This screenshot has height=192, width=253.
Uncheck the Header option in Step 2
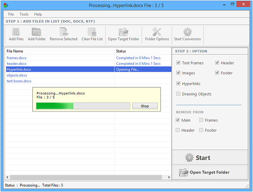tap(217, 63)
